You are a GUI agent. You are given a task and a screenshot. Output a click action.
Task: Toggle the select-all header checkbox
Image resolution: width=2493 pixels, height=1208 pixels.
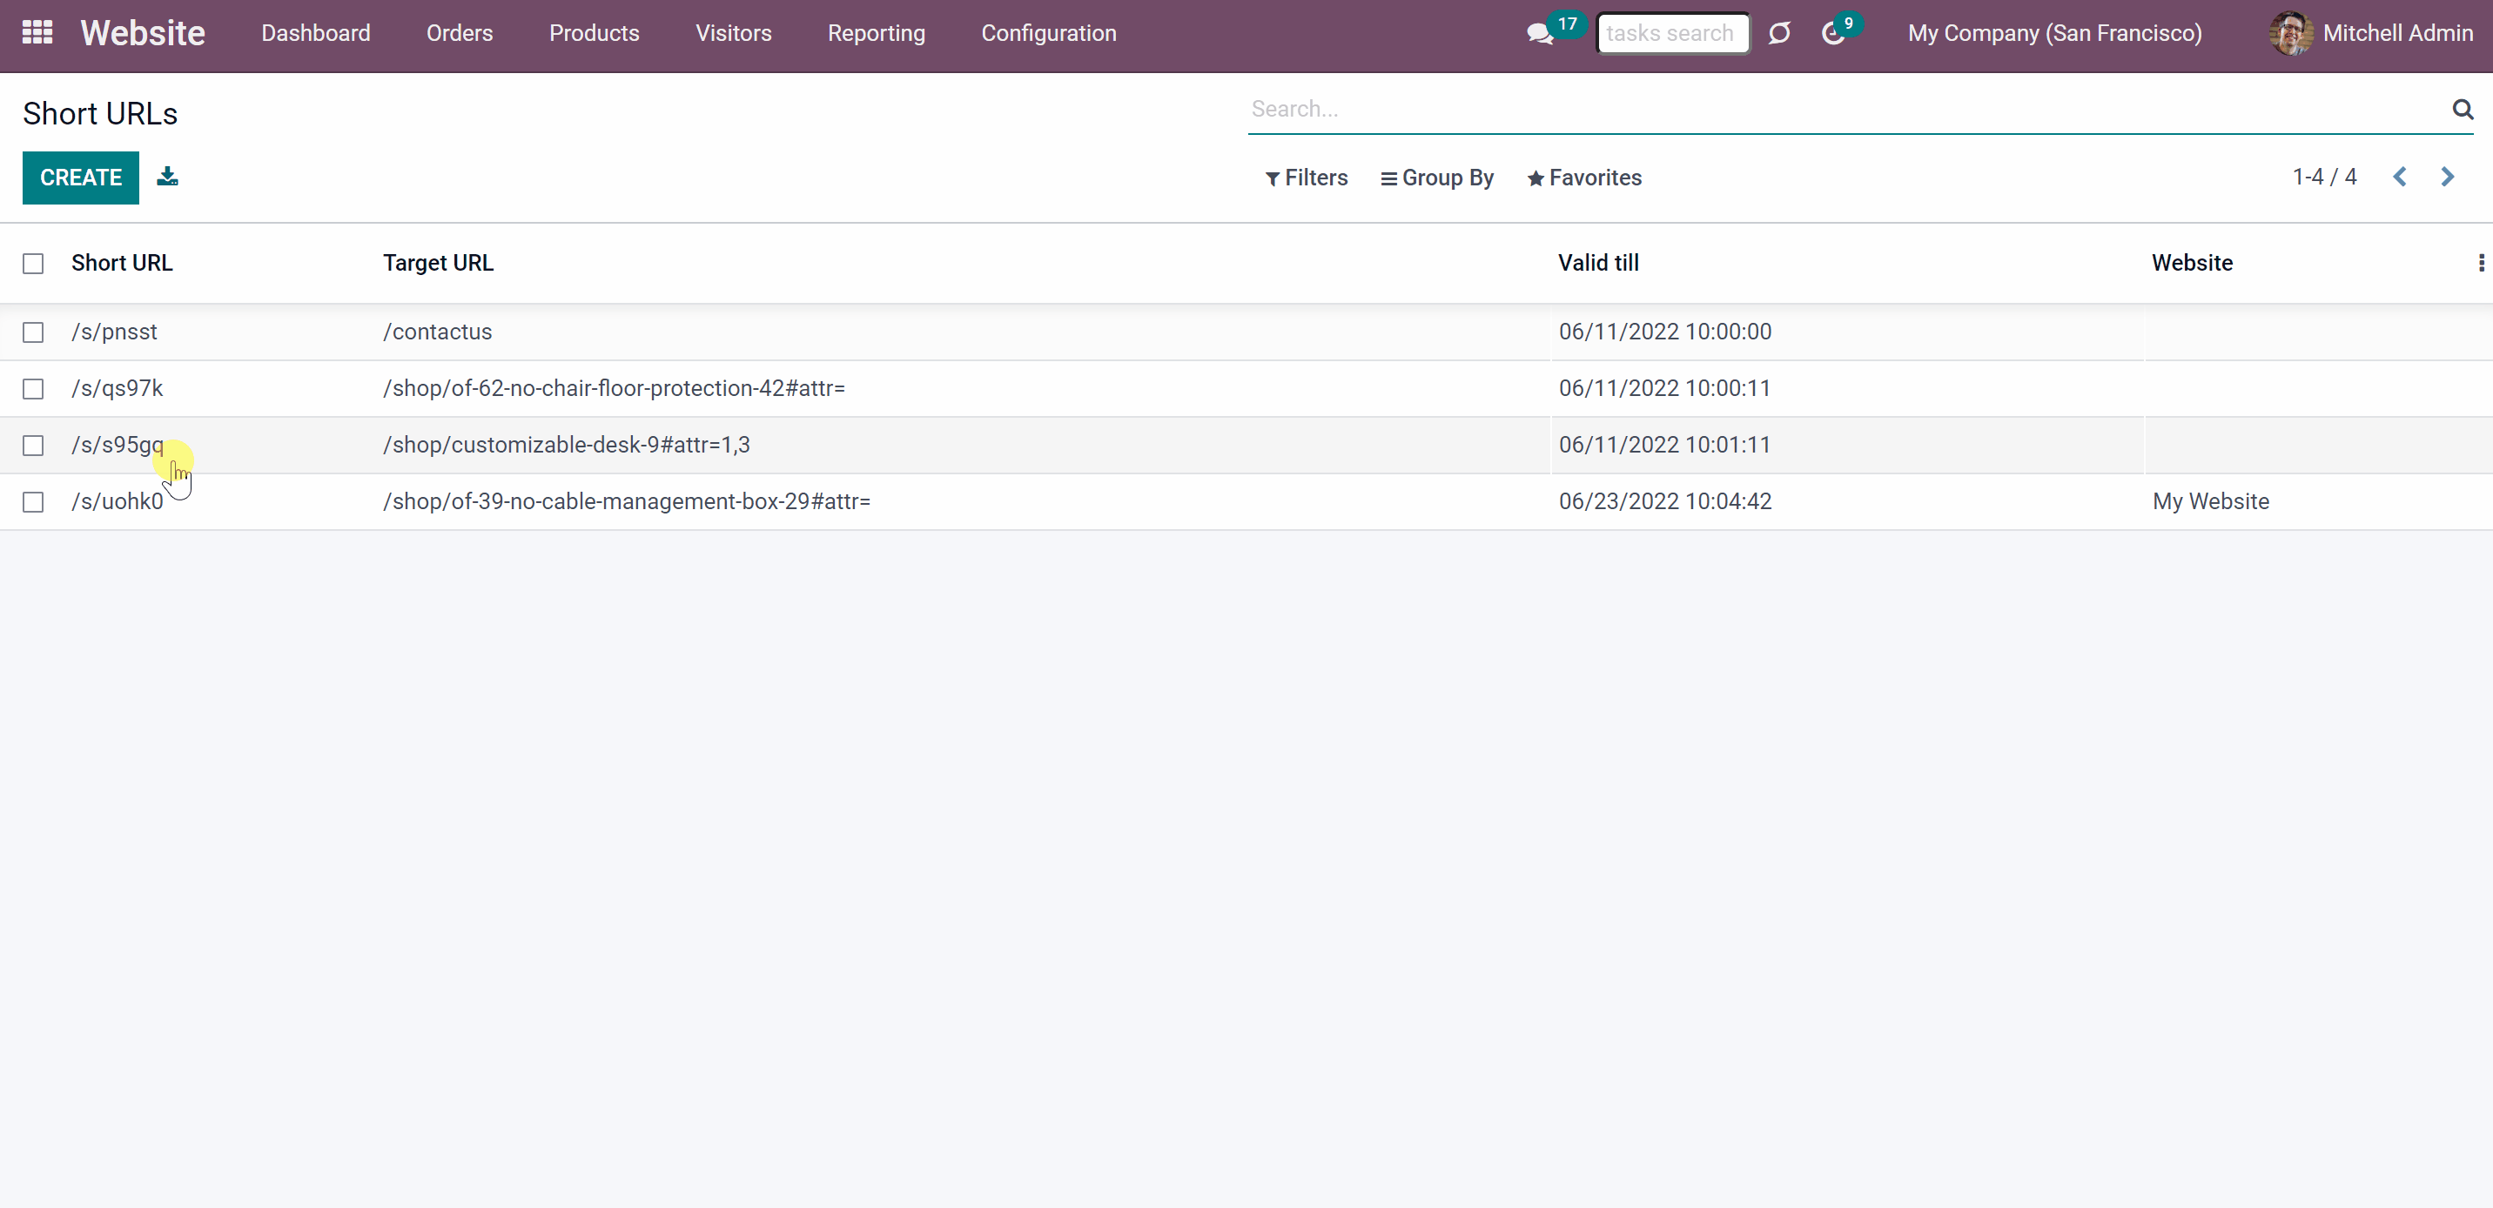pyautogui.click(x=33, y=264)
